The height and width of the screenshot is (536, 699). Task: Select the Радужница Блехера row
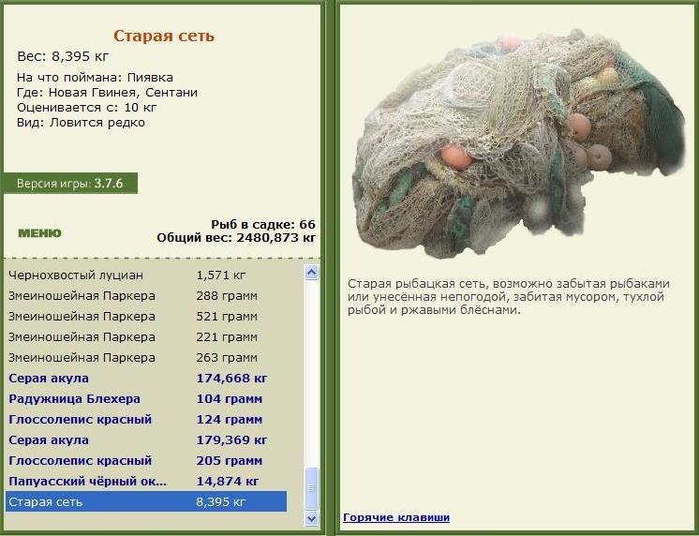click(146, 398)
